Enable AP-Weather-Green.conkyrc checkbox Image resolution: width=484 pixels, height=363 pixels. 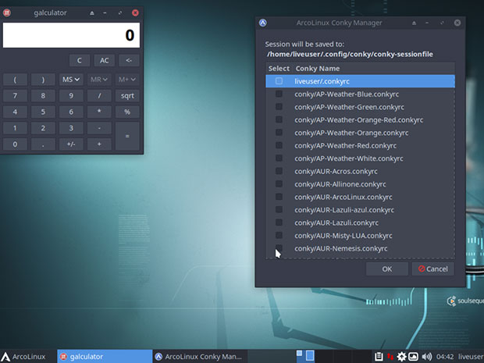pyautogui.click(x=279, y=106)
